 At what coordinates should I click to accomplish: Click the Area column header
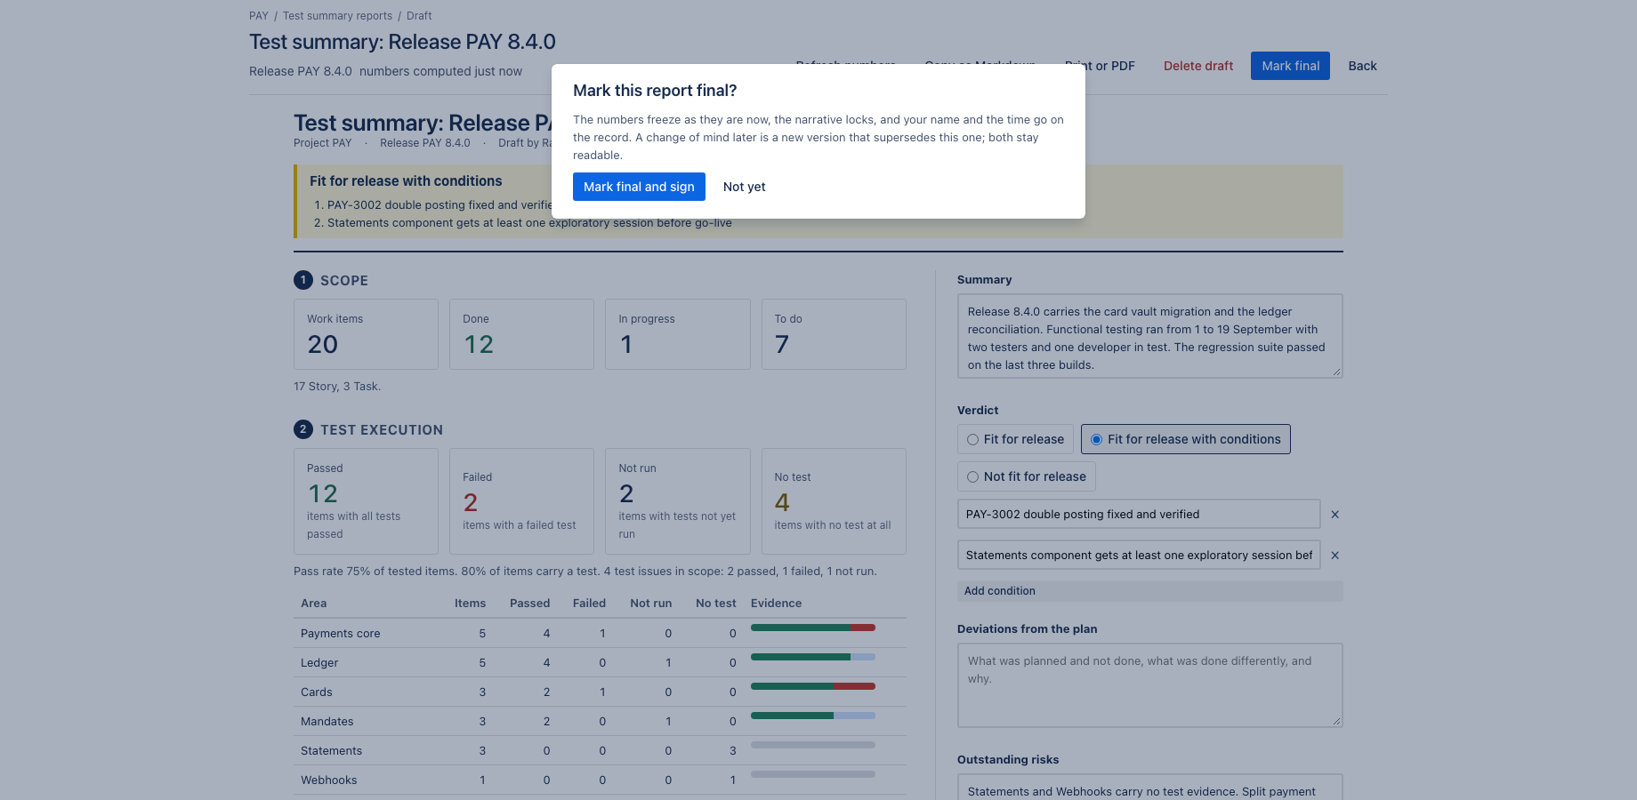pyautogui.click(x=313, y=603)
